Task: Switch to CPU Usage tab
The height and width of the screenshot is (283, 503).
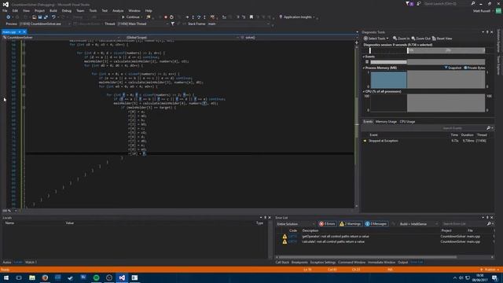Action: [407, 122]
